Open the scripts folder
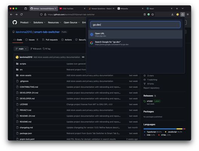The height and width of the screenshot is (151, 199). click(x=23, y=64)
